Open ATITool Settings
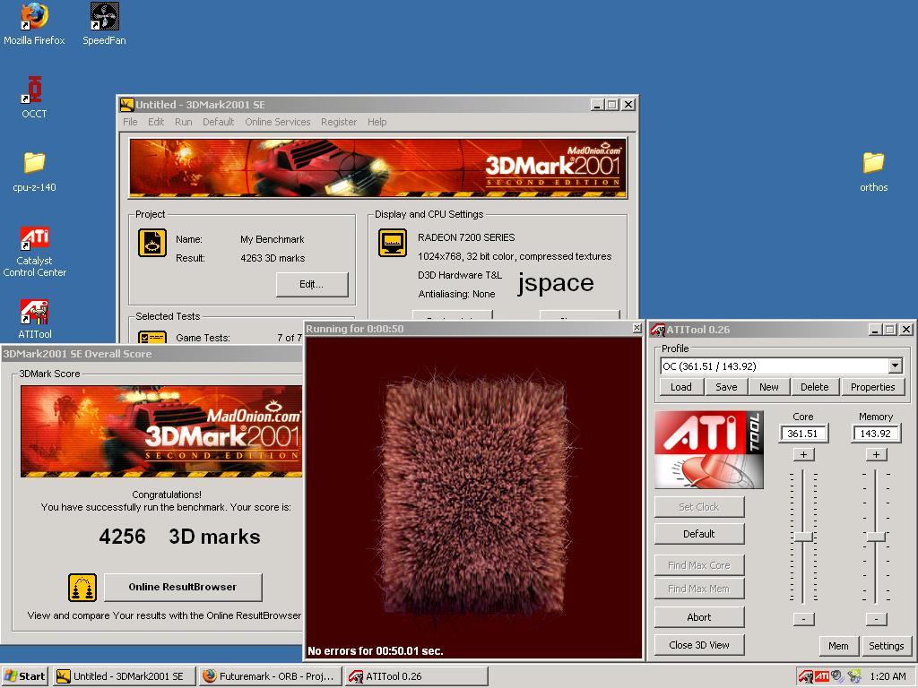 click(886, 646)
